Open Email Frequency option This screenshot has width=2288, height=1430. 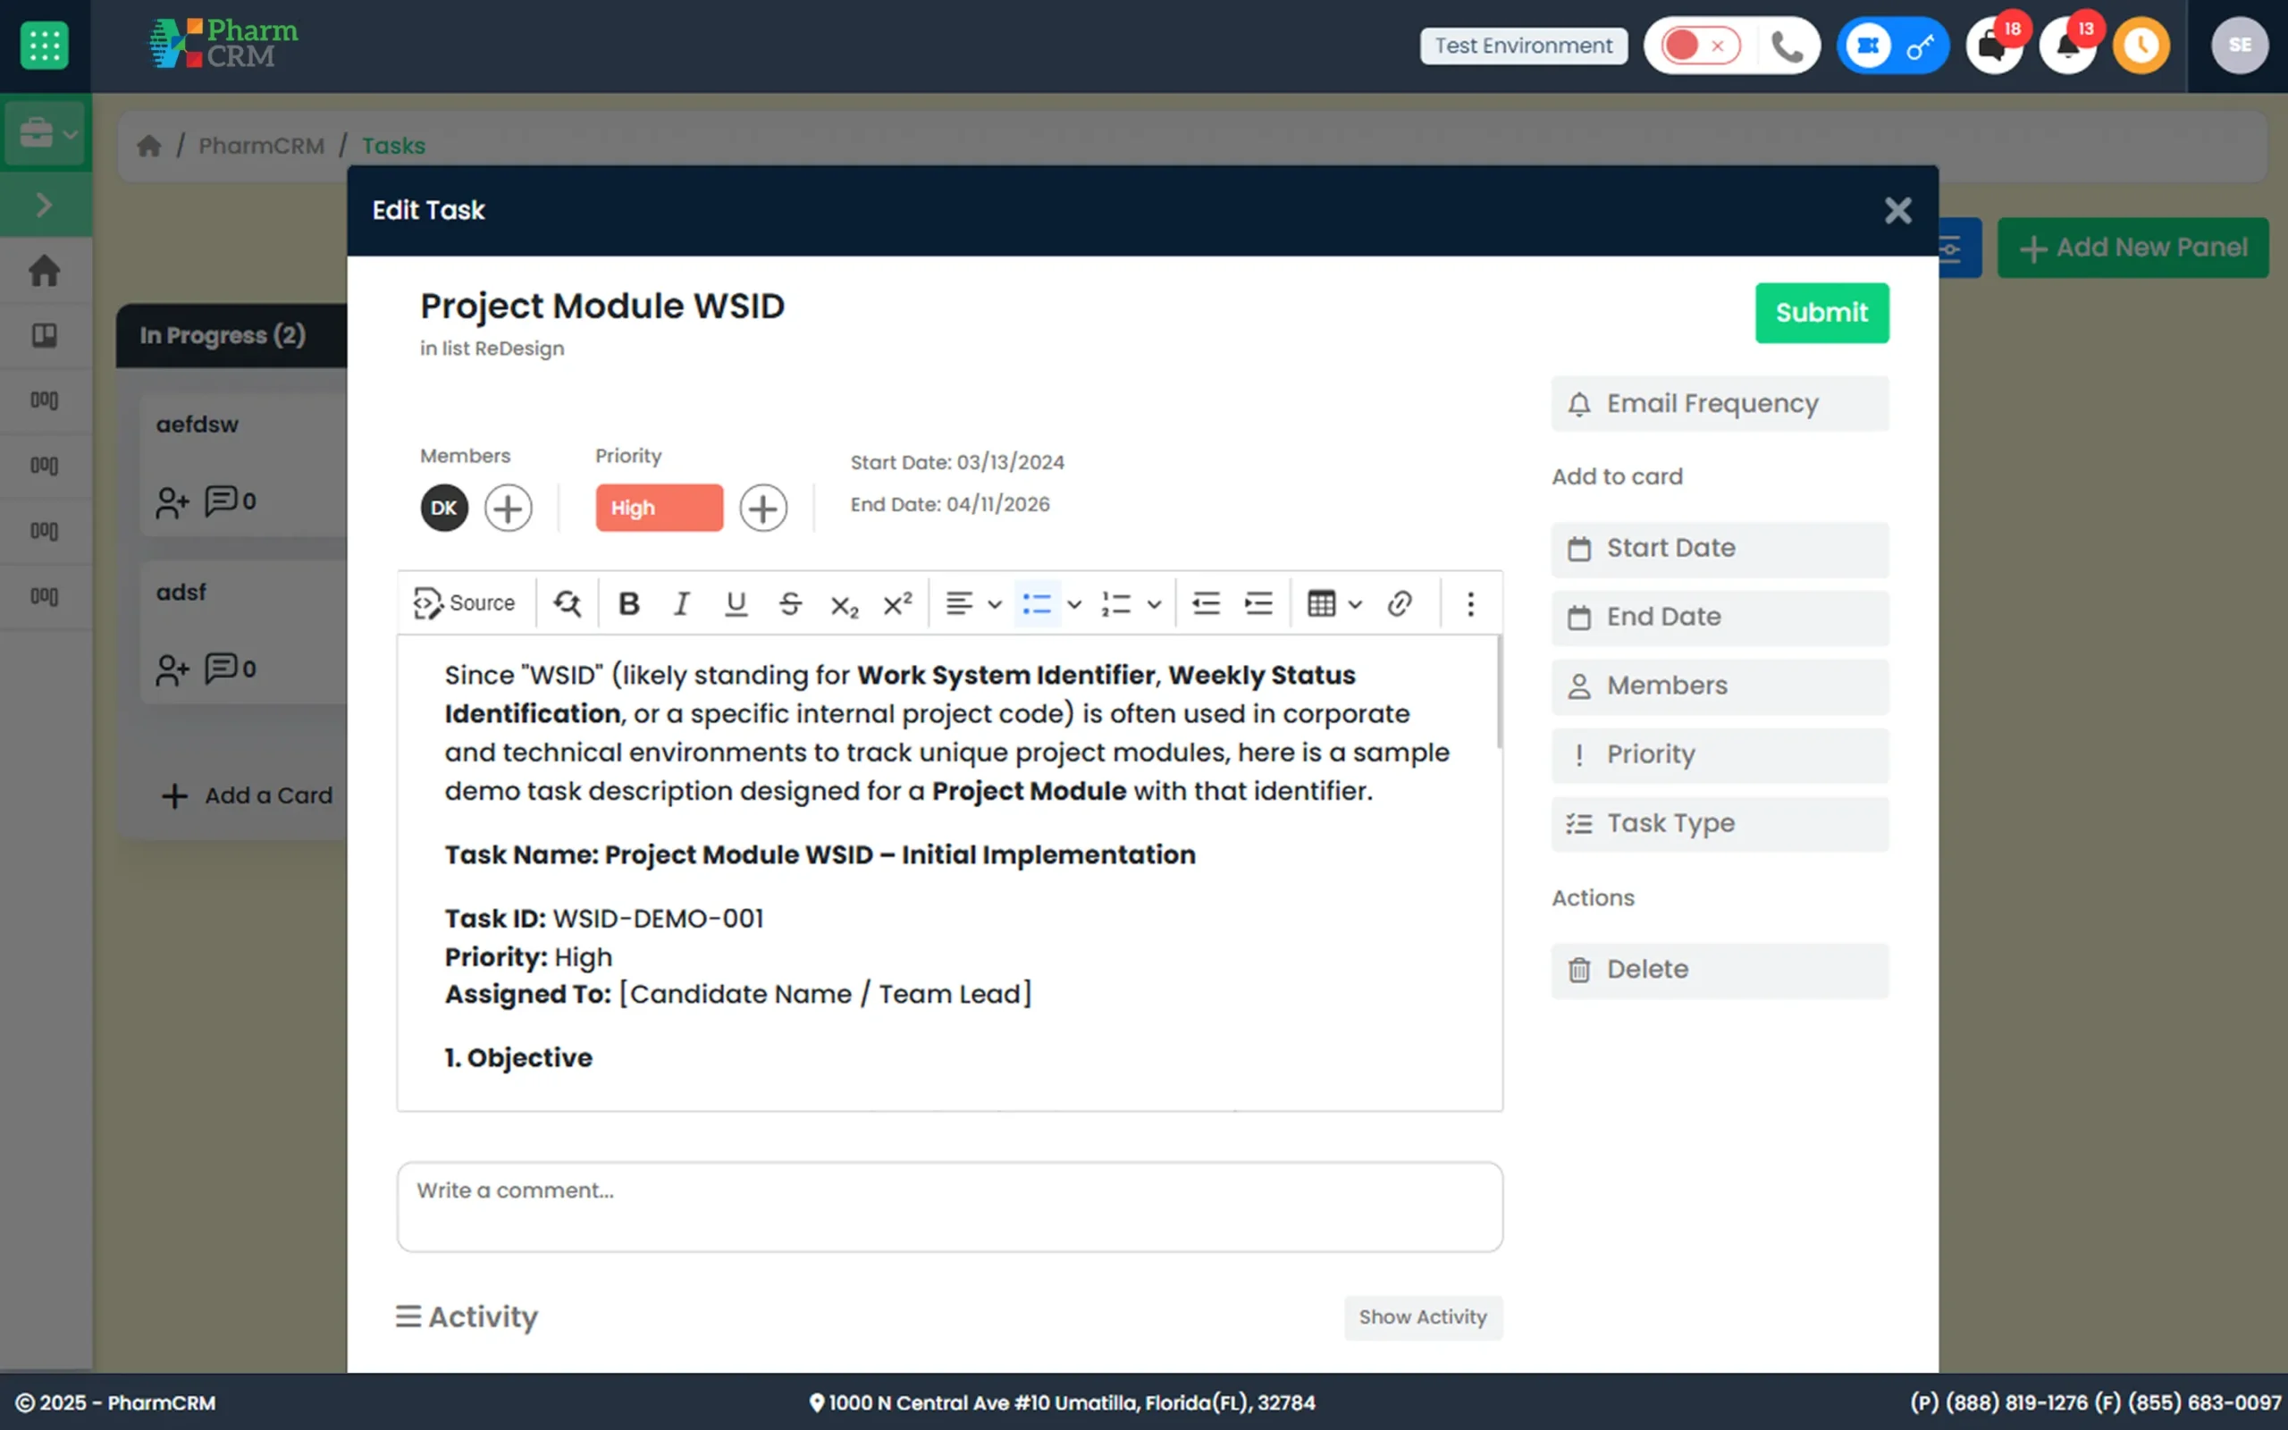[x=1720, y=404]
